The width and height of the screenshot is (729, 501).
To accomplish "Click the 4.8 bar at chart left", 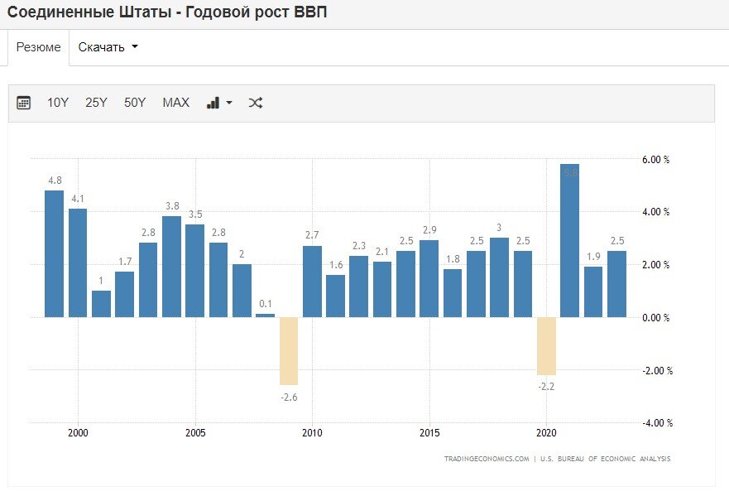I will pos(53,253).
